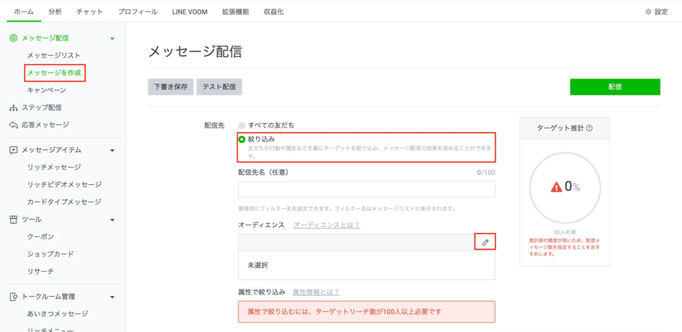The height and width of the screenshot is (332, 682).
Task: Click the message item plus-bubble icon
Action: [x=13, y=150]
